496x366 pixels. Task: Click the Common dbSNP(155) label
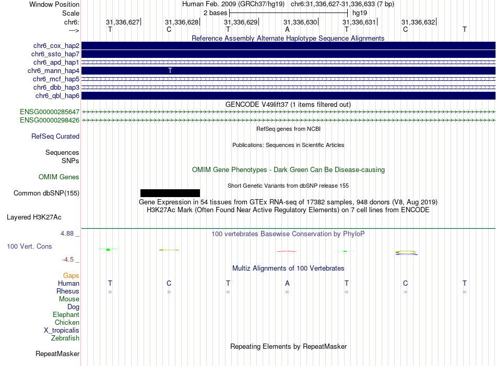[46, 193]
